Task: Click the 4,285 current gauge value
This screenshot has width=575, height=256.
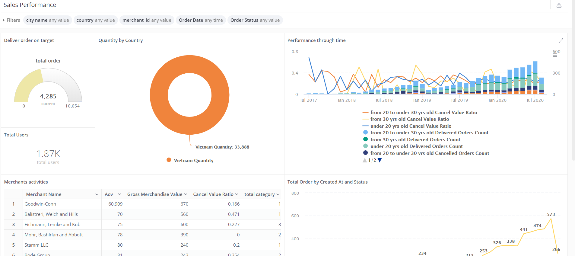Action: [48, 96]
